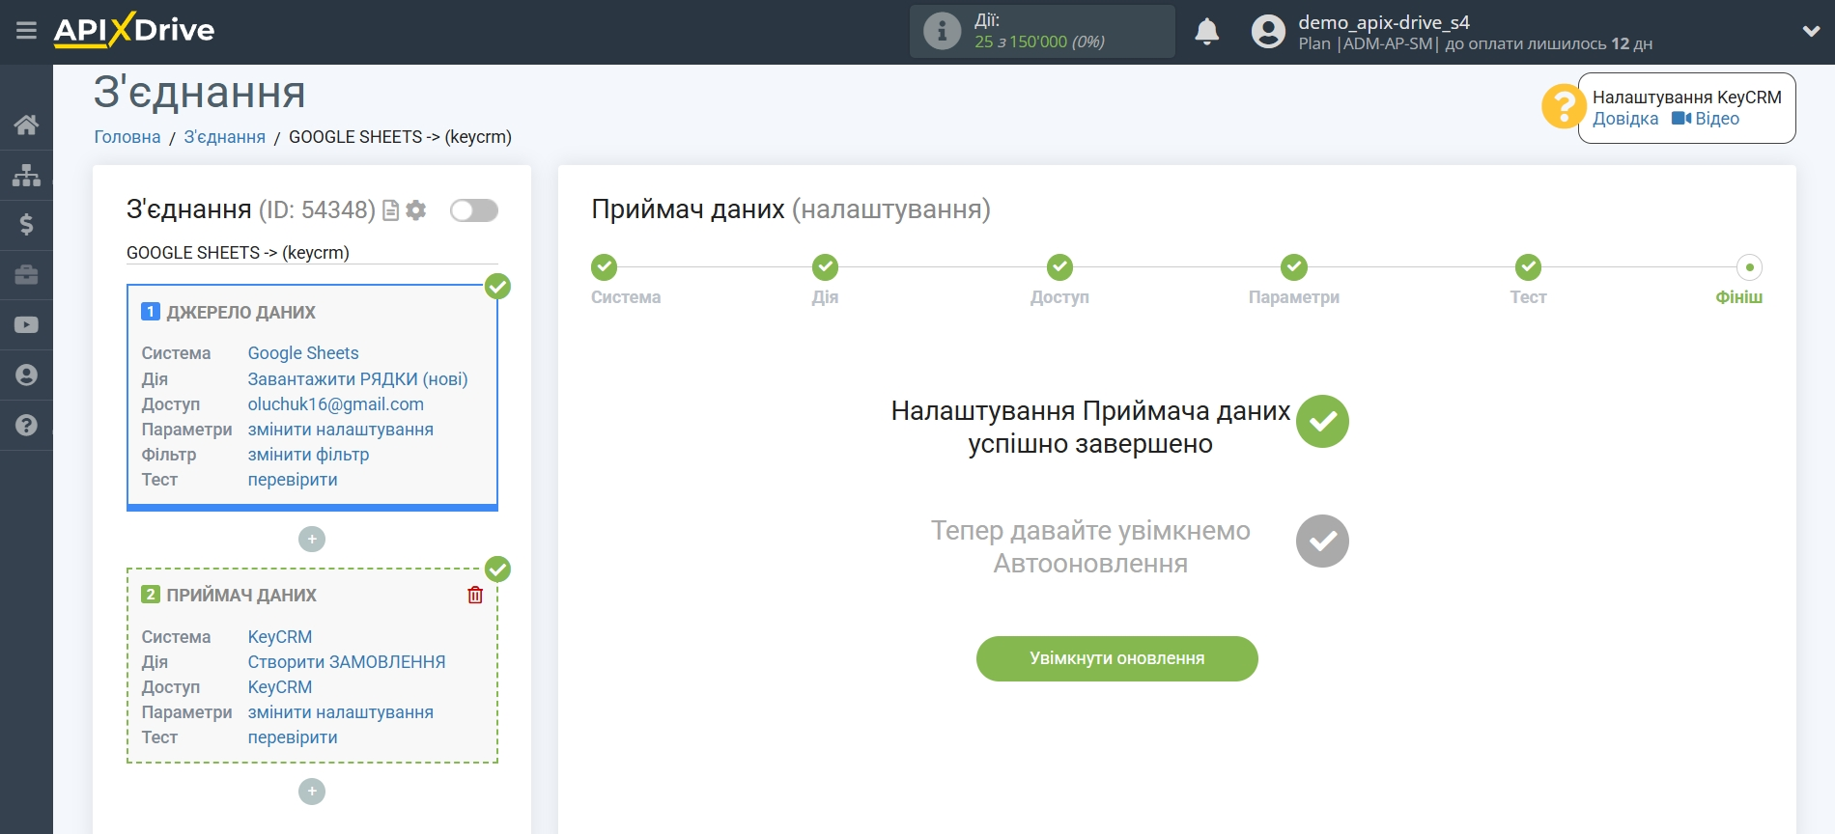Click the green success checkmark icon
1835x834 pixels.
coord(1322,421)
